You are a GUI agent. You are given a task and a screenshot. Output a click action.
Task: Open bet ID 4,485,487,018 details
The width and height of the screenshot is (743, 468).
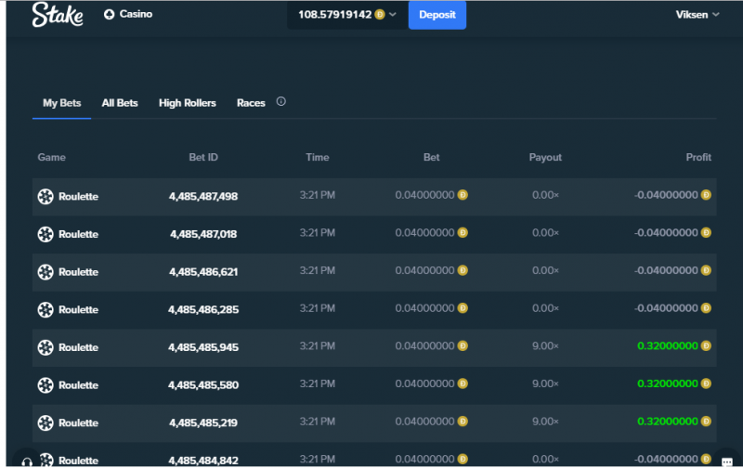203,234
